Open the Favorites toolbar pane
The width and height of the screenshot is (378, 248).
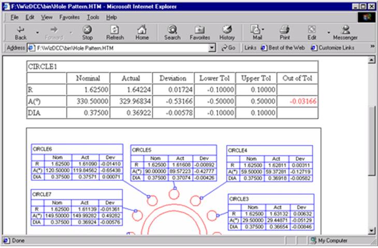tap(199, 33)
